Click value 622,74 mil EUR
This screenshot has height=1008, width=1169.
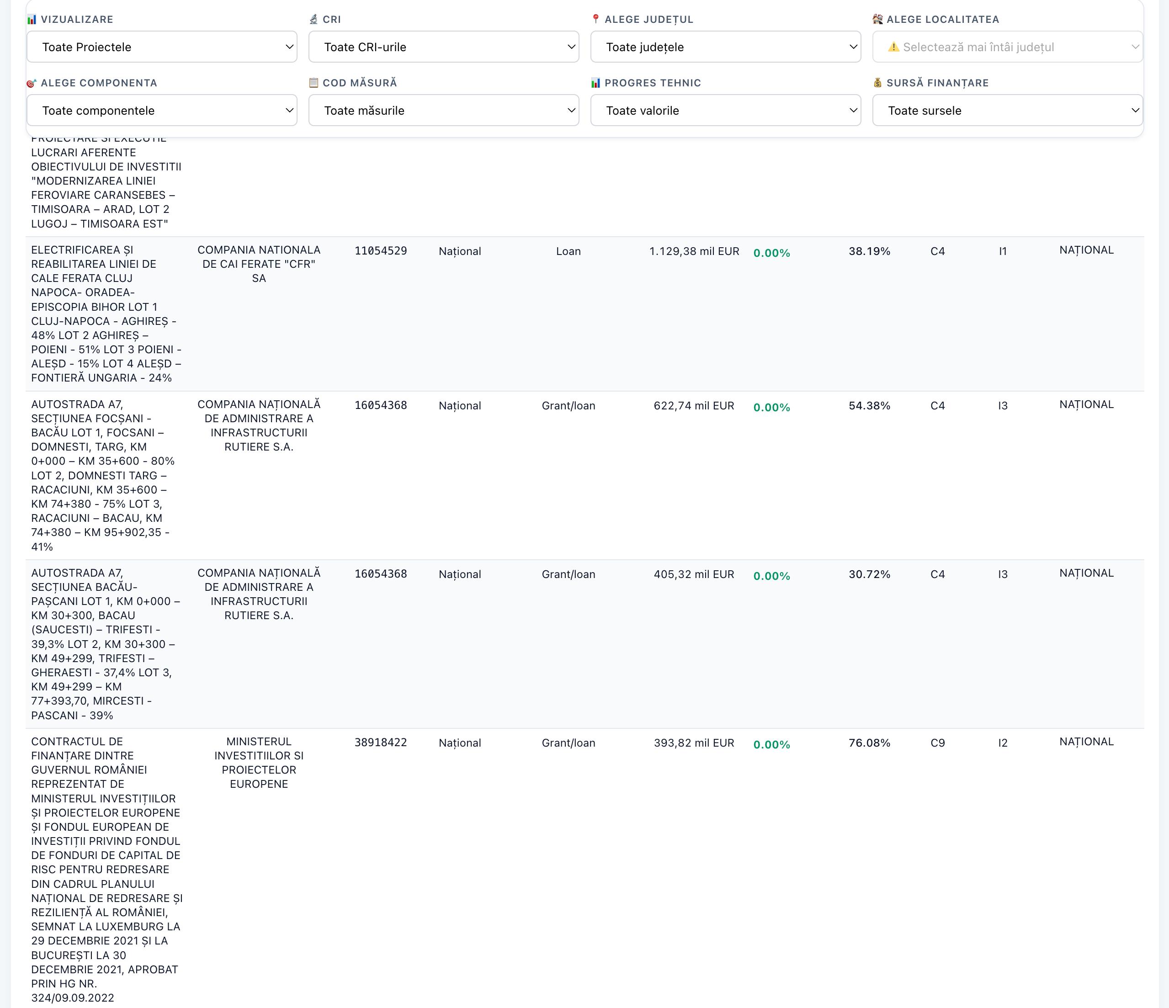click(694, 406)
